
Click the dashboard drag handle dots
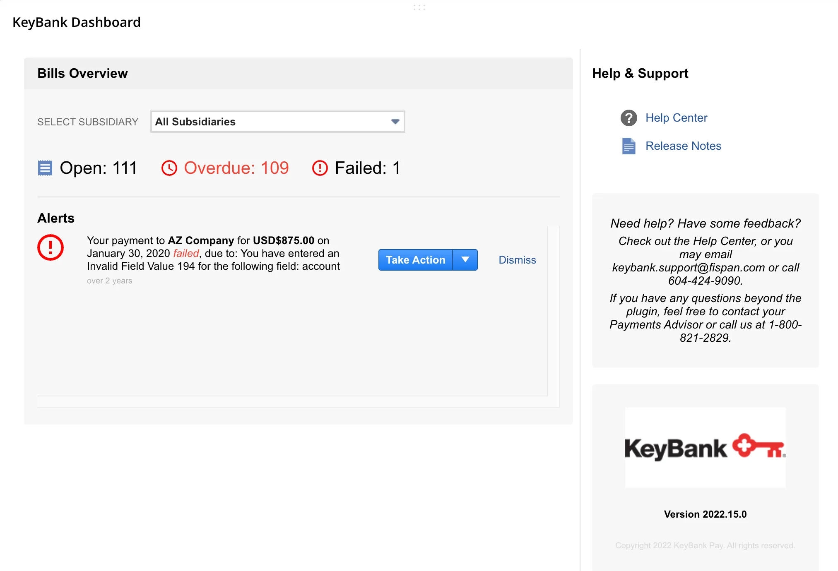pos(419,7)
